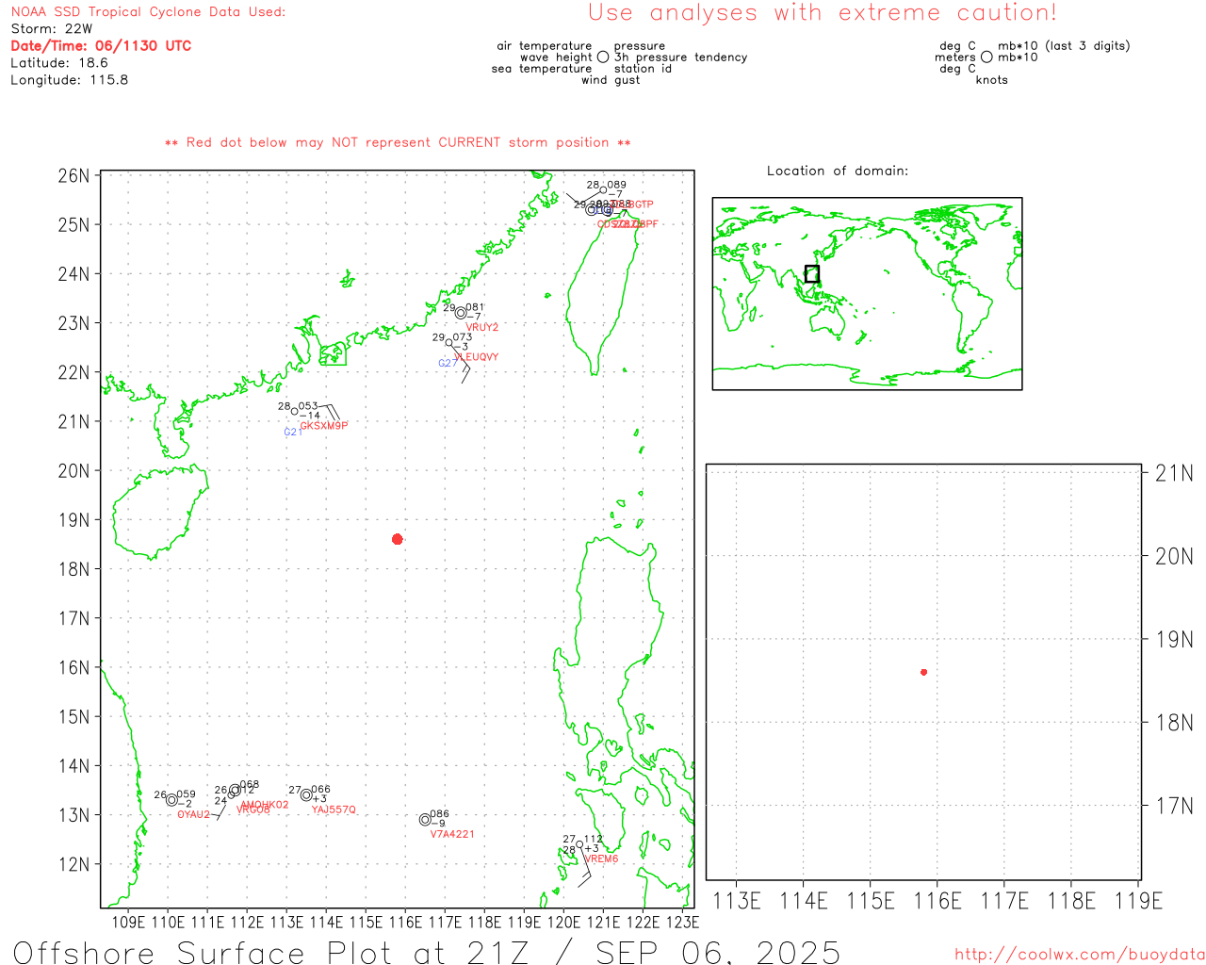Click the 12N latitude label on main map
Image resolution: width=1206 pixels, height=965 pixels.
73,865
